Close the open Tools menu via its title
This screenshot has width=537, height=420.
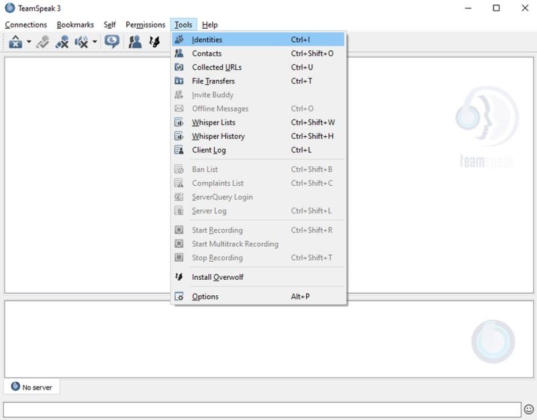(x=183, y=25)
